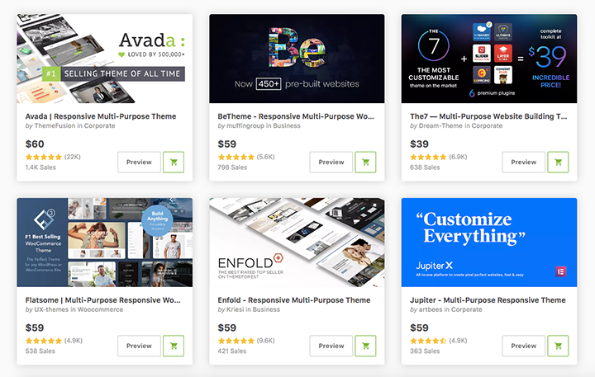Viewport: 595px width, 377px height.
Task: Add Jupiter theme to cart
Action: tap(558, 346)
